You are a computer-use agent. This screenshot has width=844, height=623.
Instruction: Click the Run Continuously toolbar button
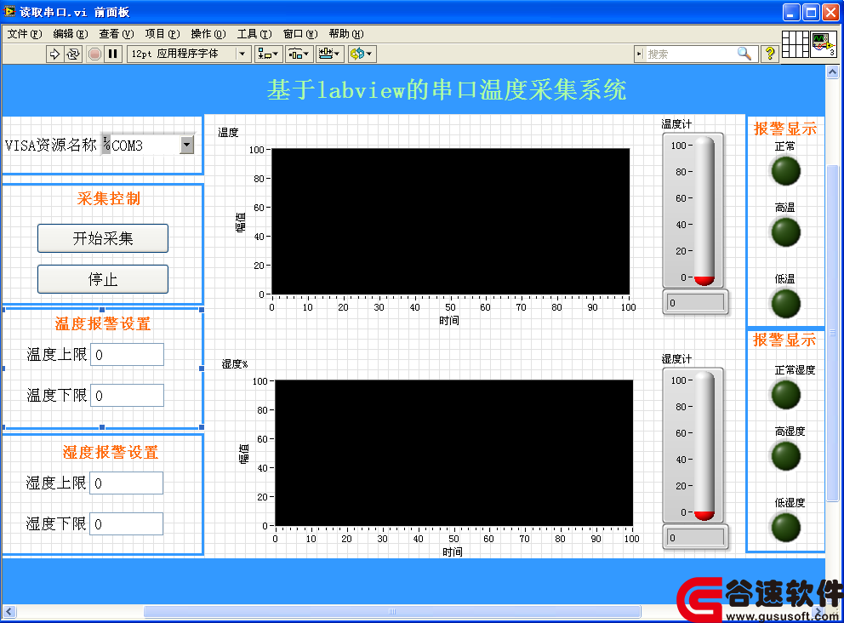(x=73, y=54)
